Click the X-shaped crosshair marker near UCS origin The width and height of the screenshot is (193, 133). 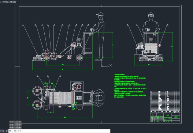point(111,65)
